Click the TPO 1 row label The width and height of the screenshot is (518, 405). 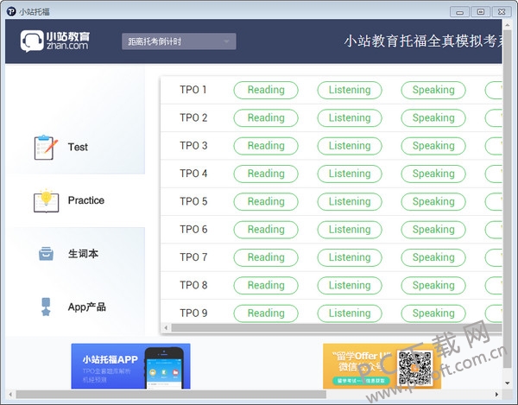click(193, 90)
